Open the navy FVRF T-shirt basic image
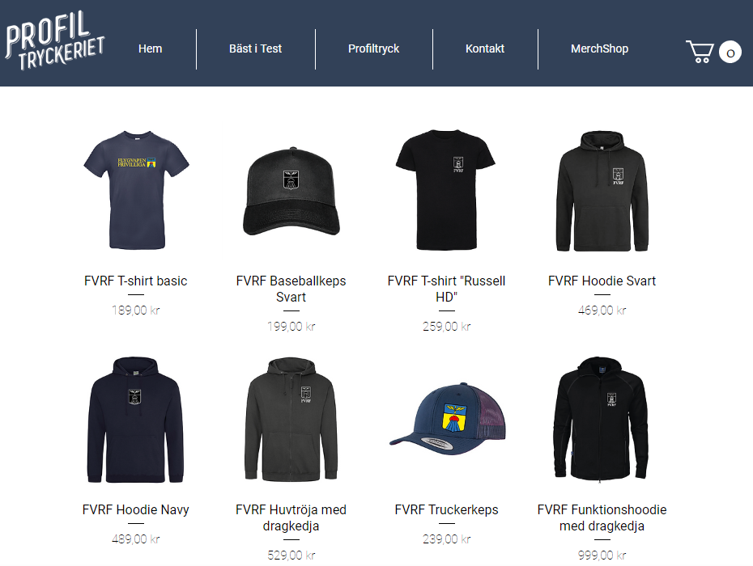Screen dimensions: 753x566 (136, 190)
